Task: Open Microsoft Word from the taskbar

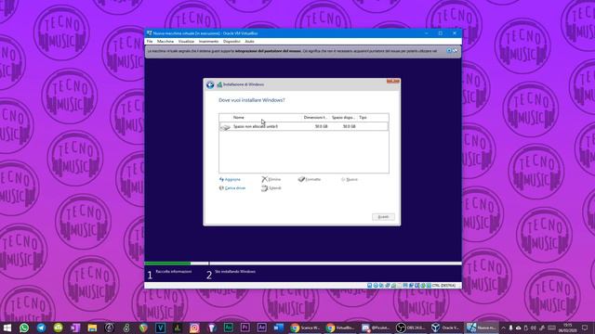Action: pos(279,328)
